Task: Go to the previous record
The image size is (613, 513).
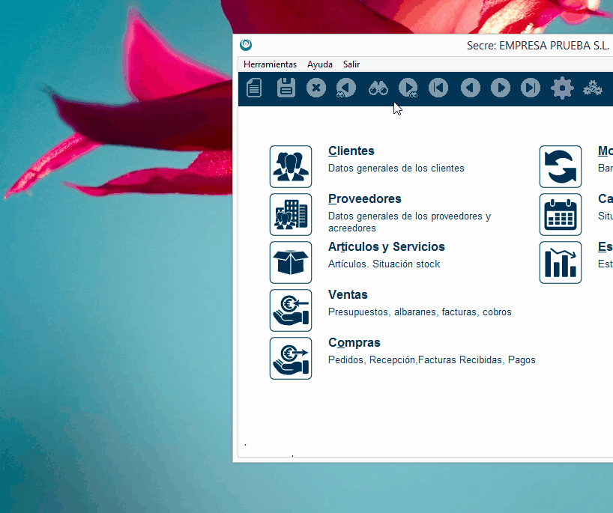Action: tap(470, 88)
